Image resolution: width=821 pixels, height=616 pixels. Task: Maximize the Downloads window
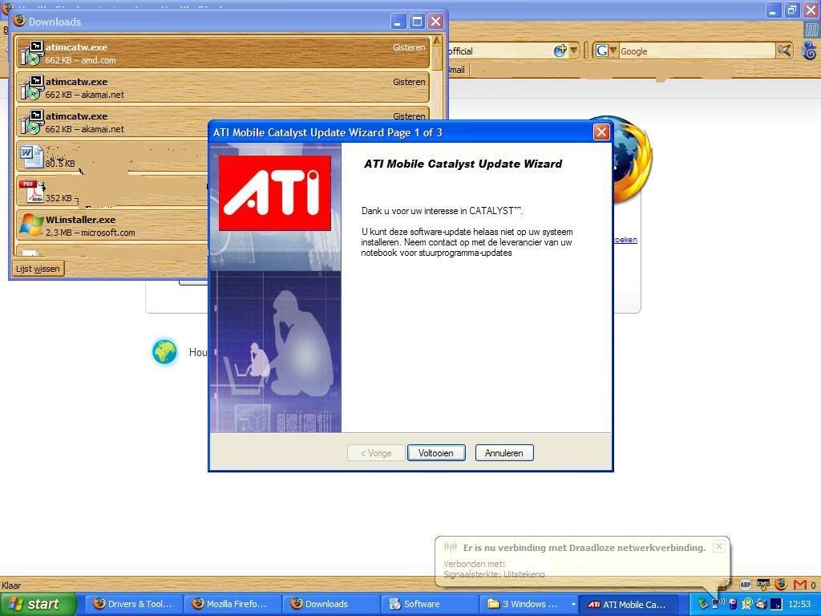pos(417,22)
